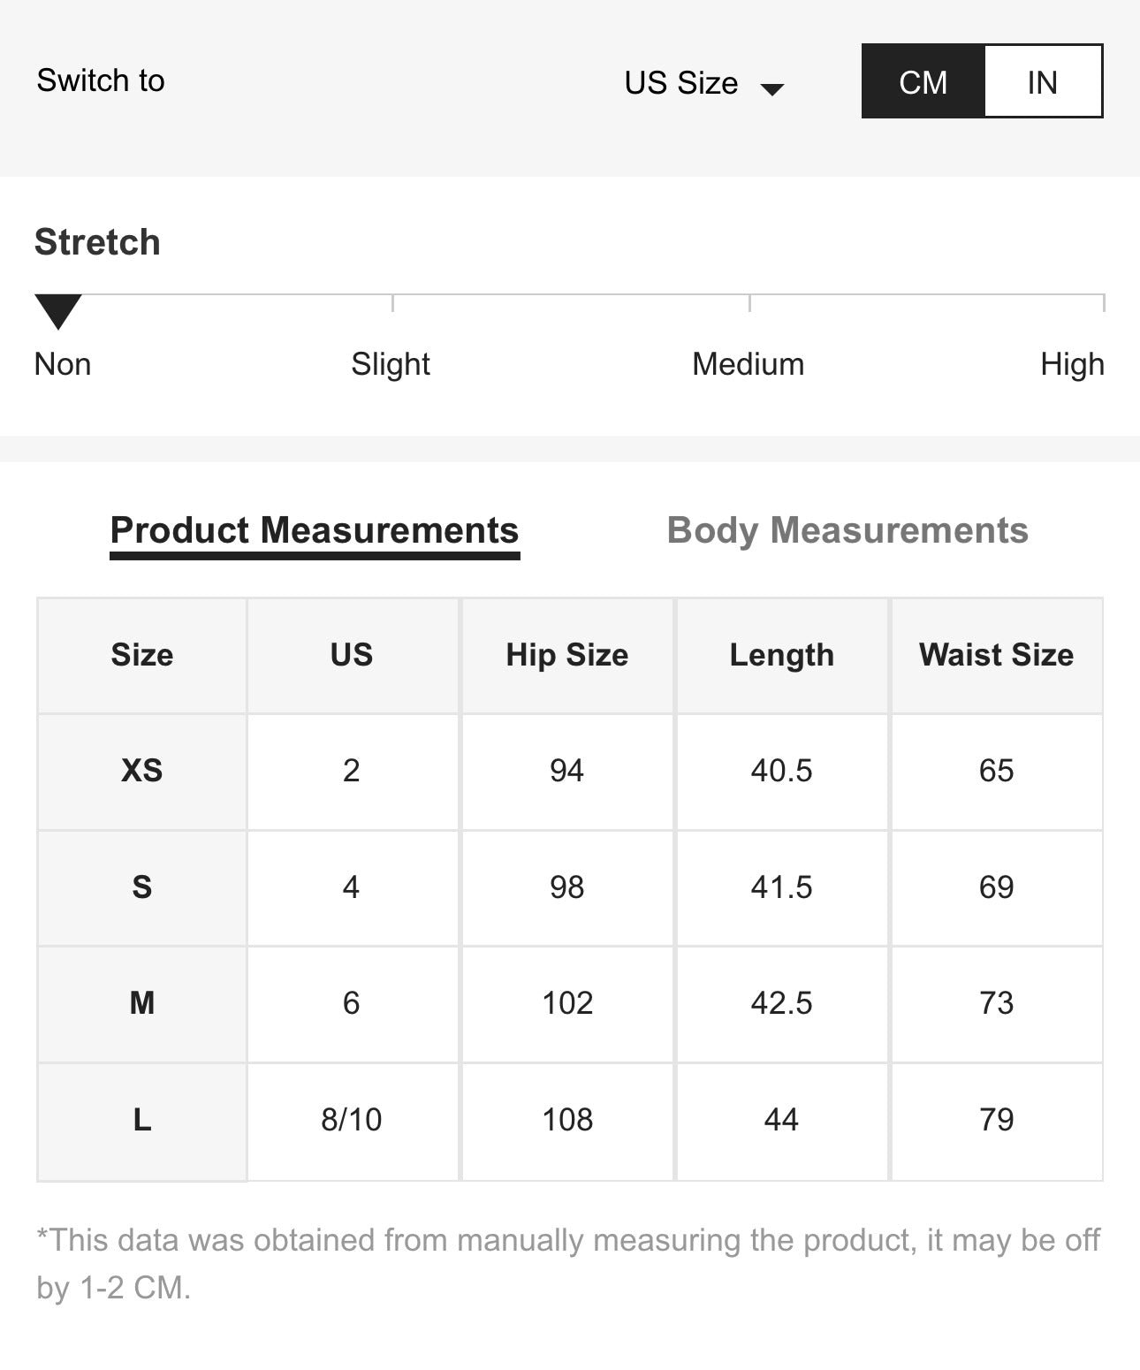Click the XS size row header
This screenshot has width=1140, height=1370.
pos(141,771)
